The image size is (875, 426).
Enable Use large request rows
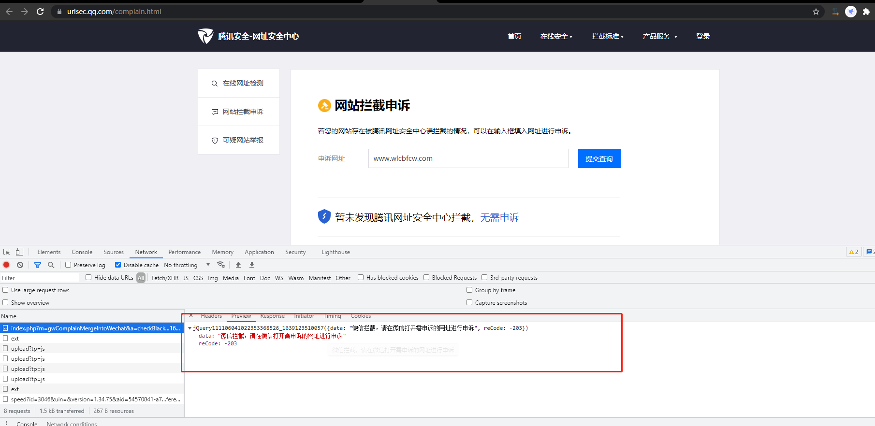pyautogui.click(x=5, y=290)
